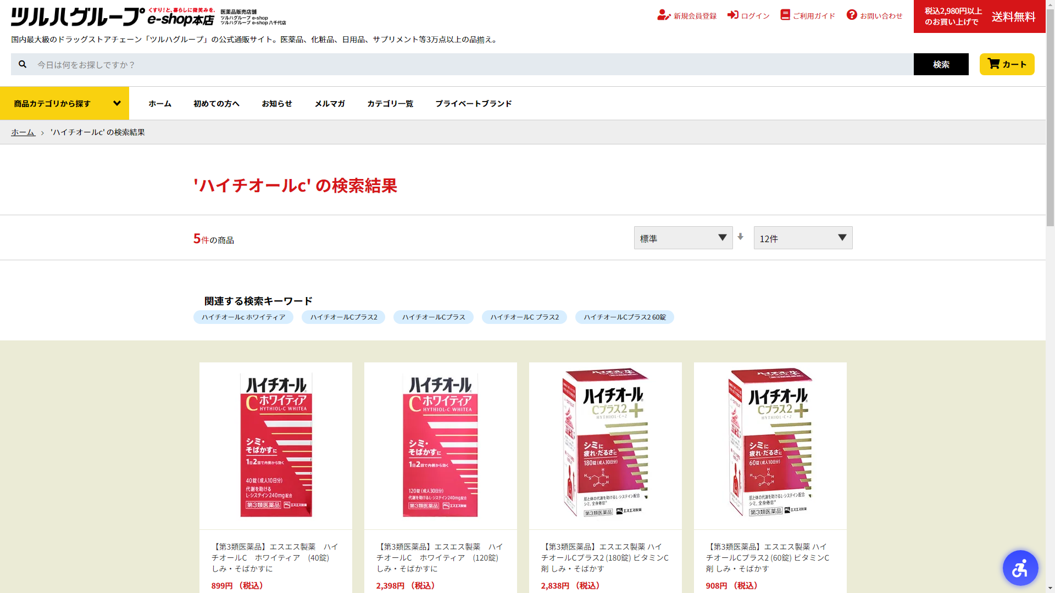1055x593 pixels.
Task: Click the search magnifier icon
Action: click(23, 64)
